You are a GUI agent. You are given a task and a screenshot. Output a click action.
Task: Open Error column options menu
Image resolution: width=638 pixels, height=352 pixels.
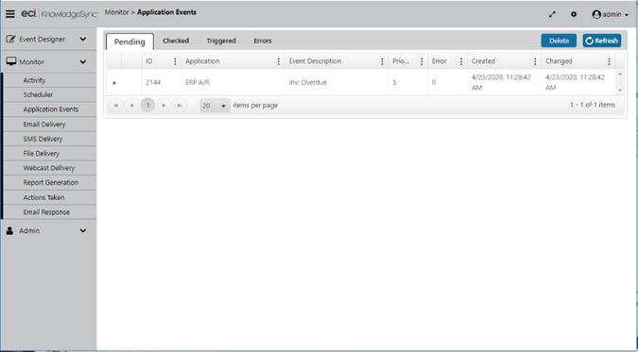(461, 61)
